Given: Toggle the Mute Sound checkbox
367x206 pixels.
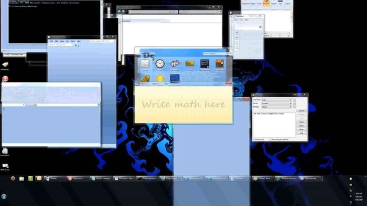Looking at the screenshot, I should [254, 140].
